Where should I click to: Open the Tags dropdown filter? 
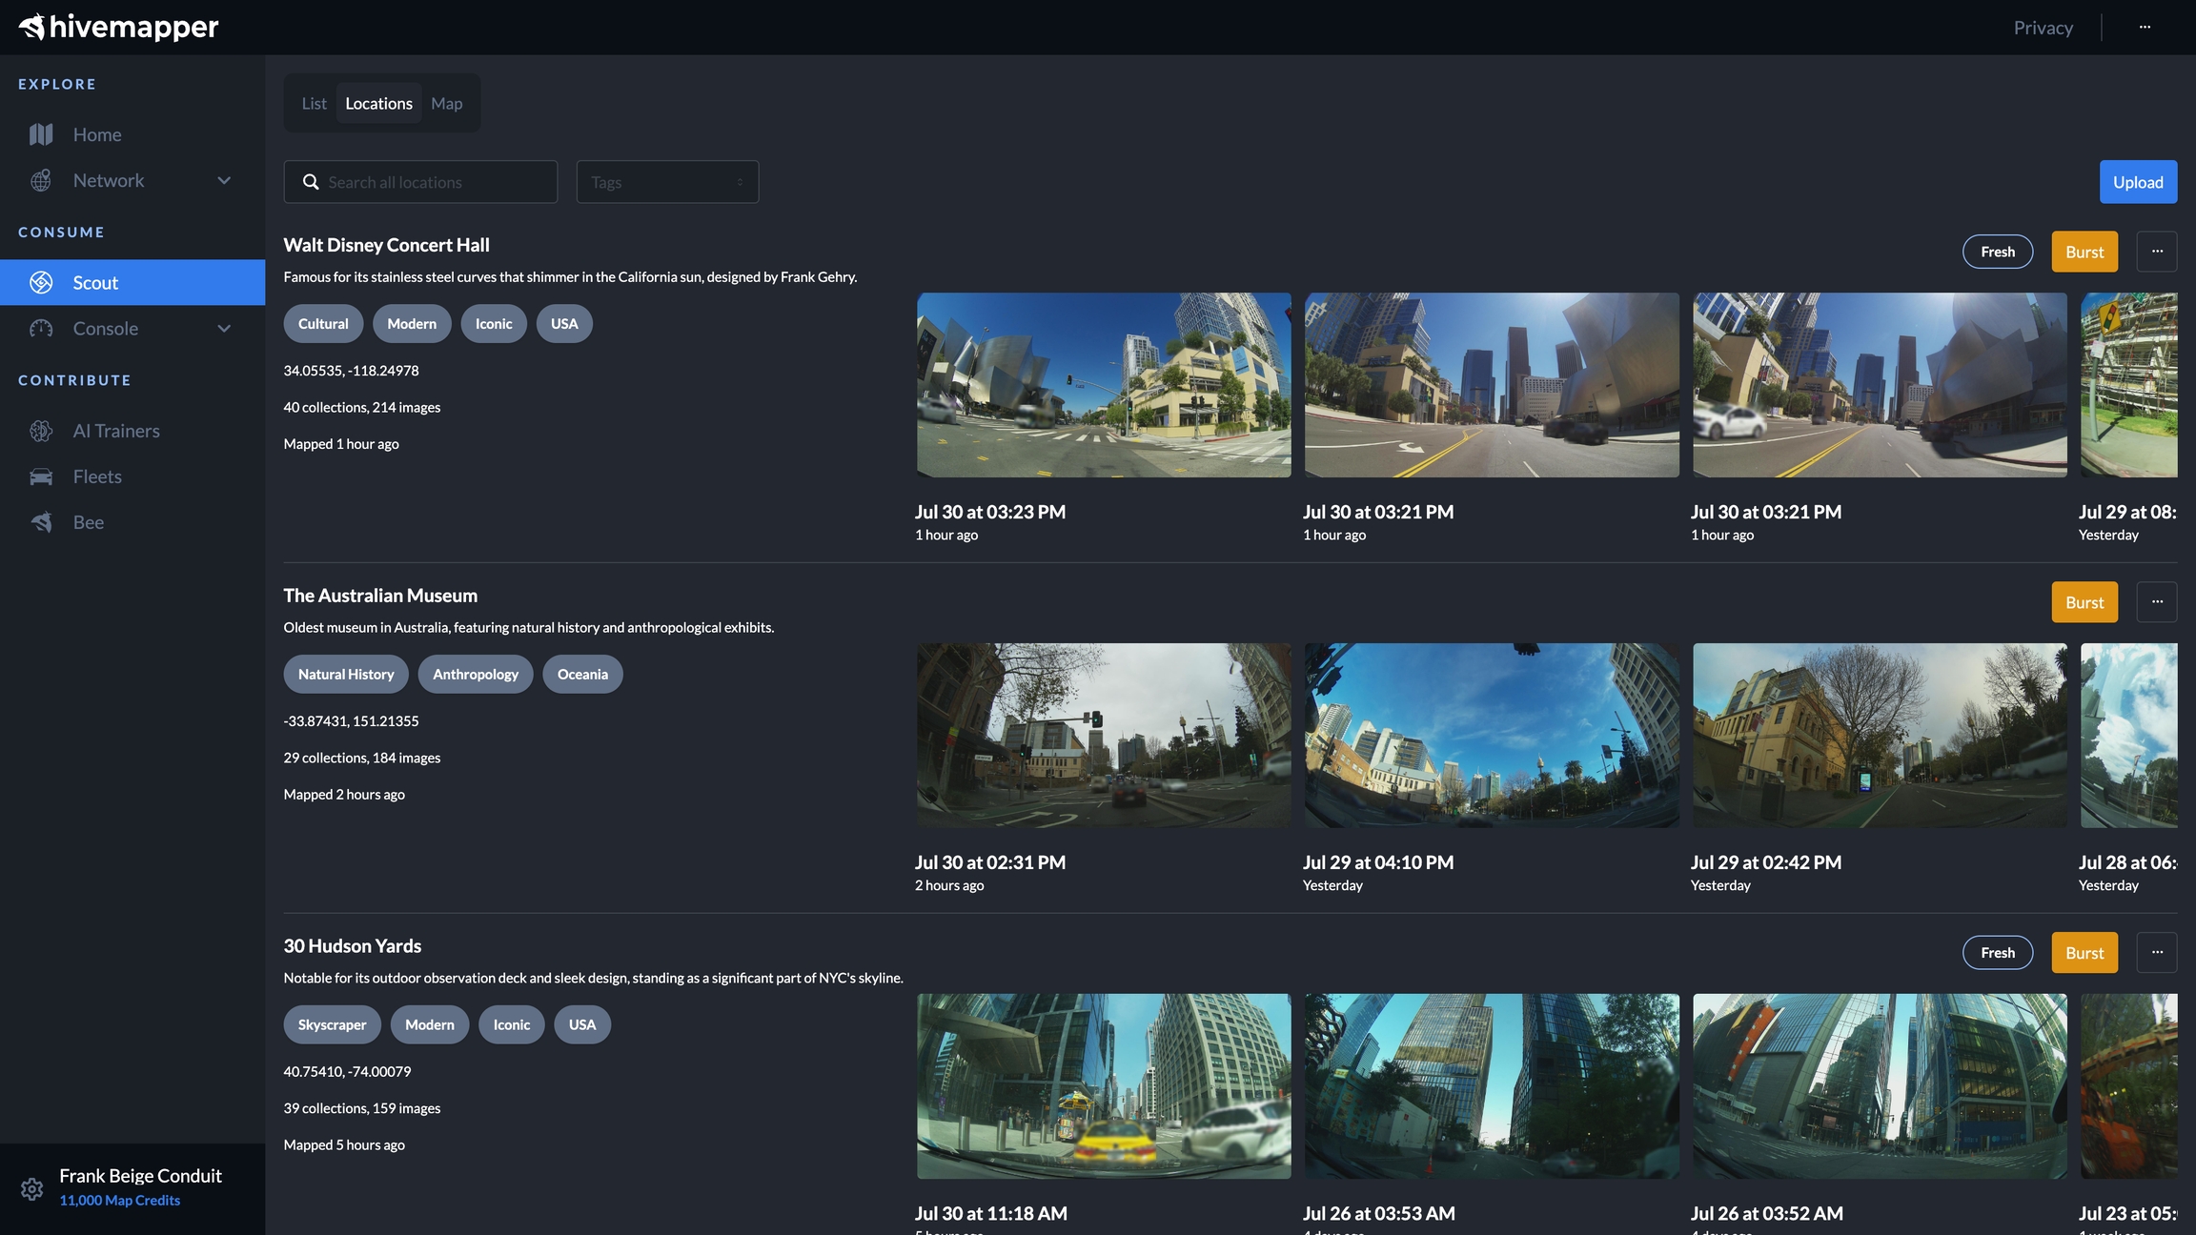pos(667,182)
